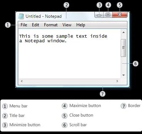
Task: Open the View menu
Action: pos(67,25)
